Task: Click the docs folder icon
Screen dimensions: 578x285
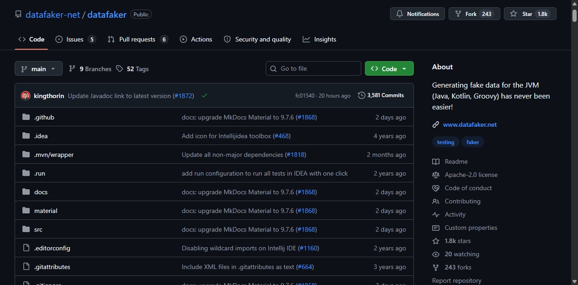Action: (26, 192)
